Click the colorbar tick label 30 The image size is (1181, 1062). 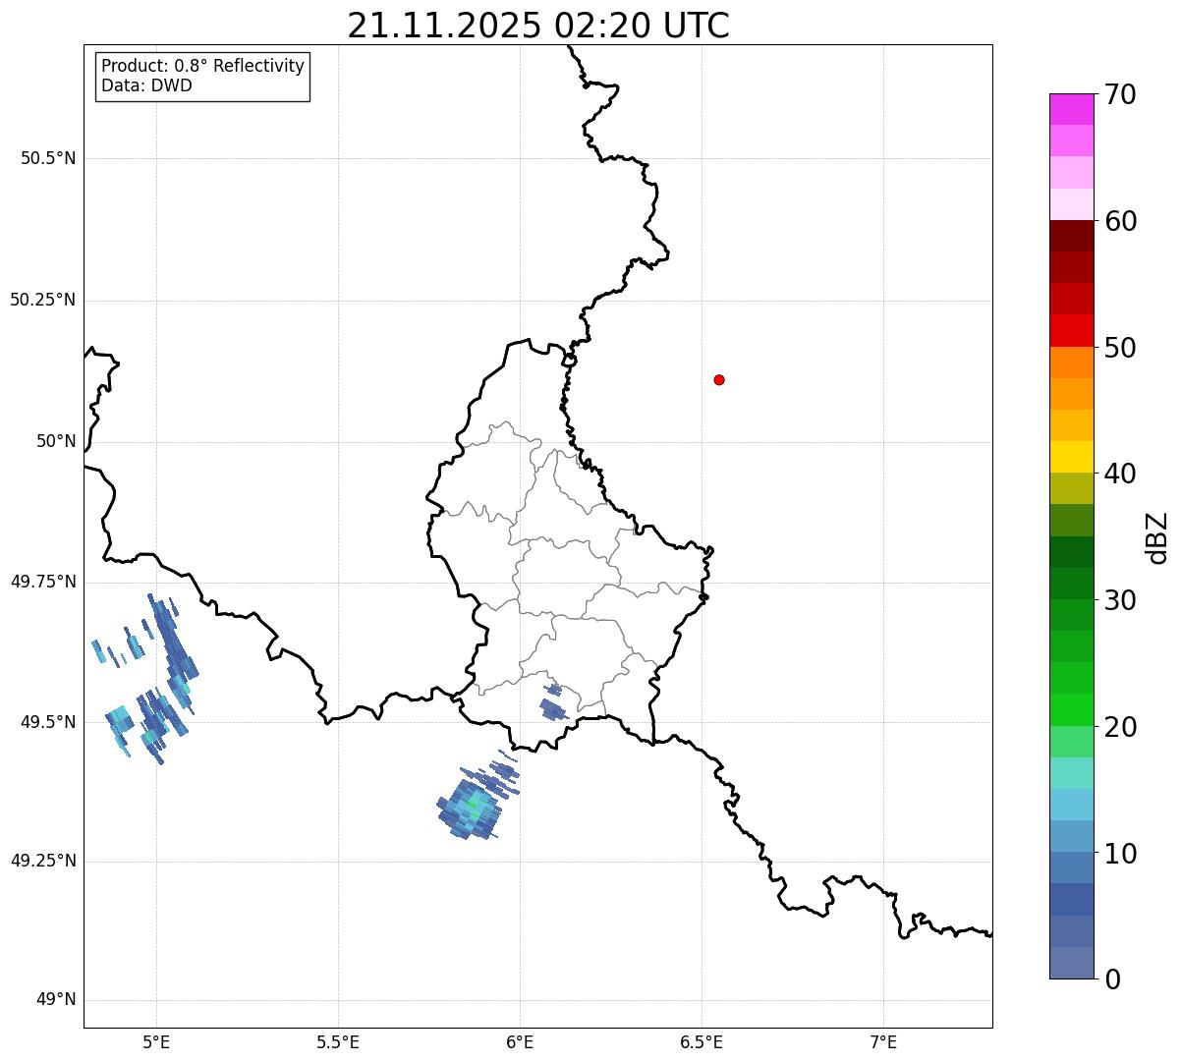[x=1120, y=601]
